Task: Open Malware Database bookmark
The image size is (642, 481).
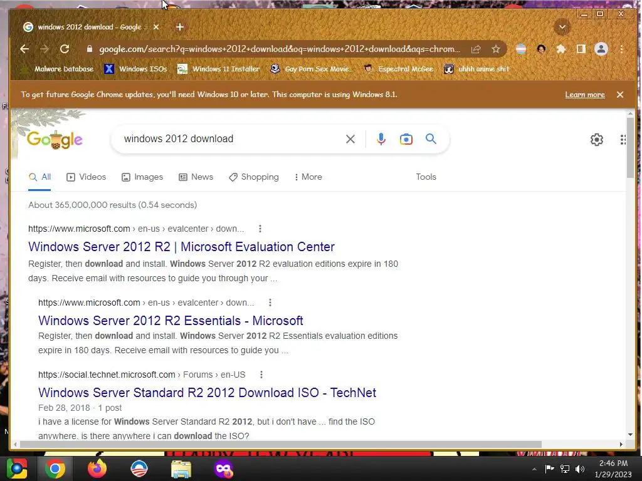Action: click(57, 69)
